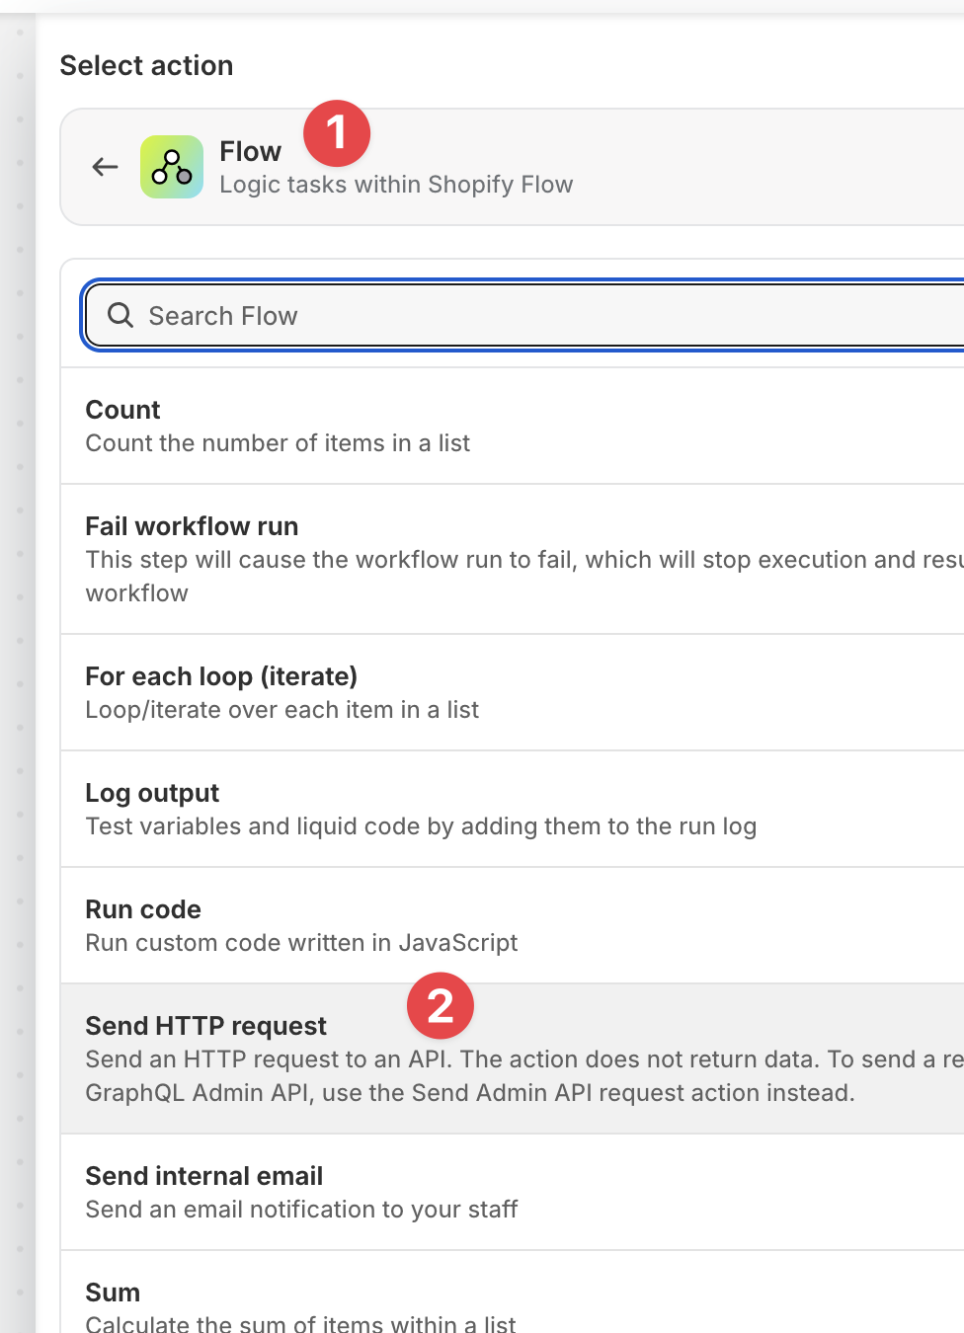Click the Shopify Flow app icon

[172, 167]
